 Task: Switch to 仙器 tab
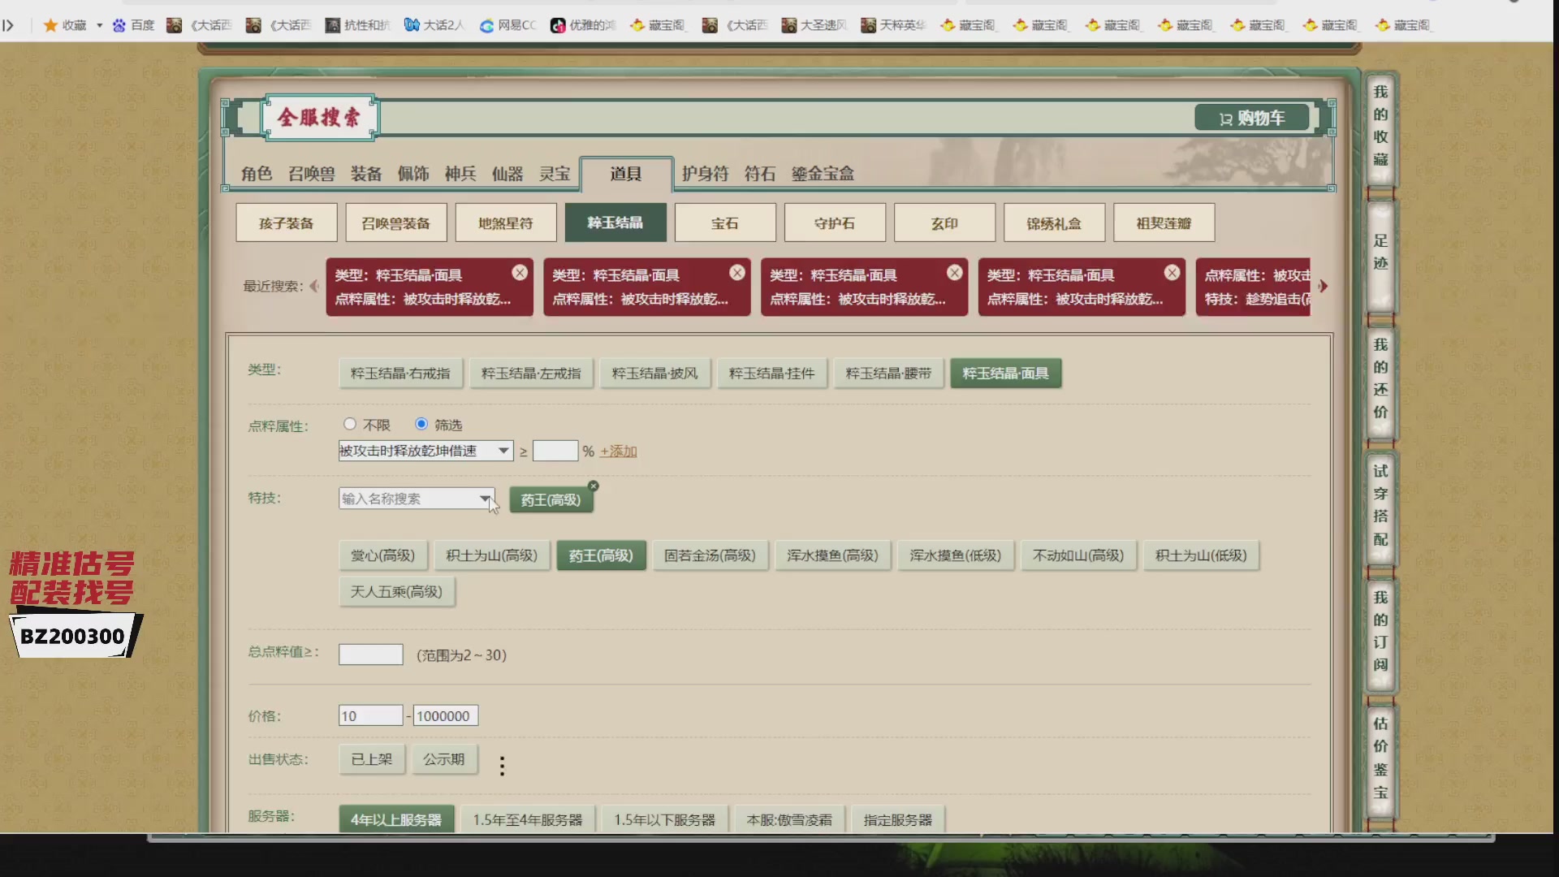coord(507,174)
